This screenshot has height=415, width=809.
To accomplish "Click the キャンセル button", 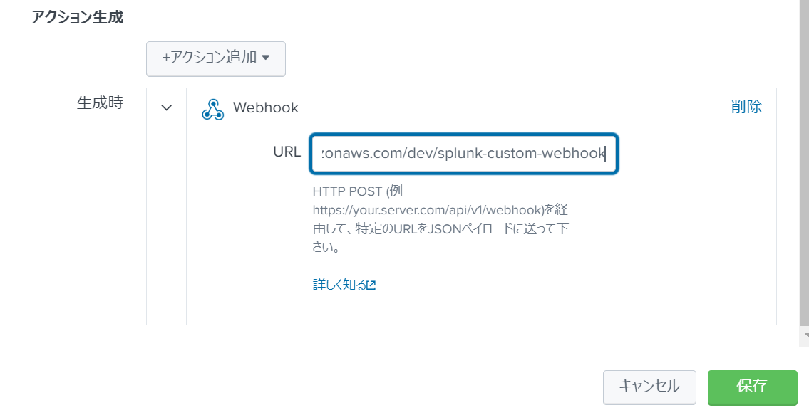I will (x=649, y=387).
